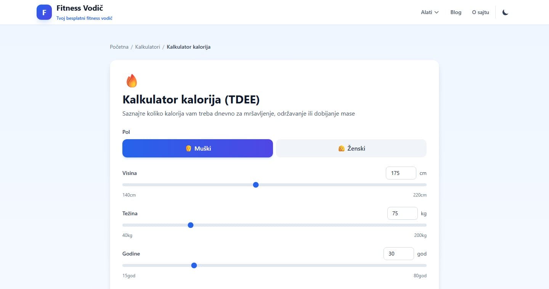Viewport: 549px width, 289px height.
Task: Click the 200kg maximum label
Action: point(421,235)
